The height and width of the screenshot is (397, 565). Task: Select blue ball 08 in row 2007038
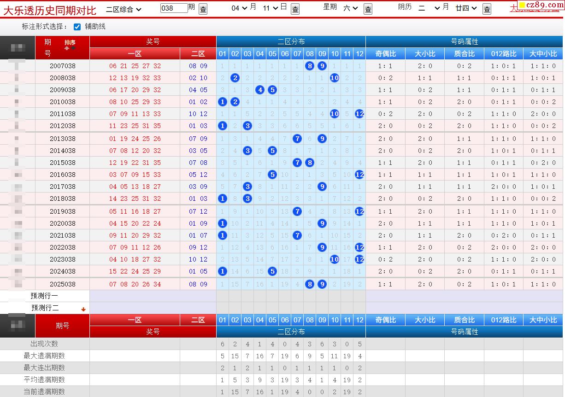pyautogui.click(x=310, y=66)
